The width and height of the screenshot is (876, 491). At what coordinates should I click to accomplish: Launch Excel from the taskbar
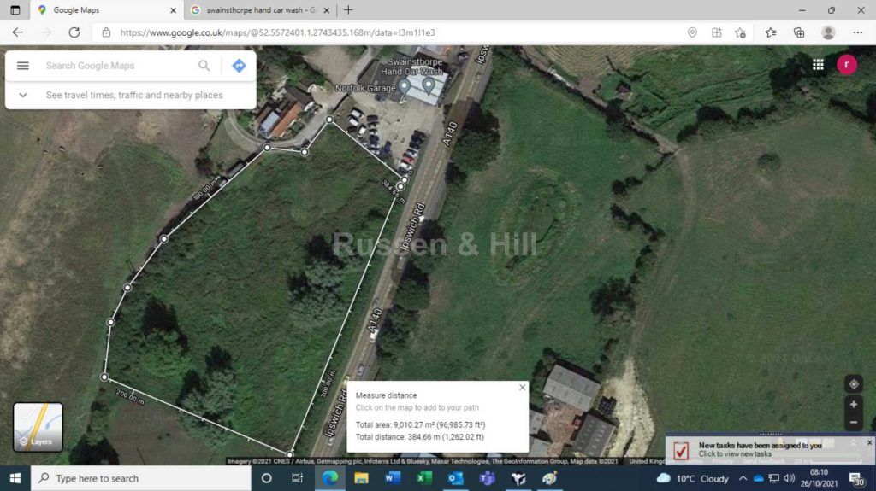[x=424, y=478]
